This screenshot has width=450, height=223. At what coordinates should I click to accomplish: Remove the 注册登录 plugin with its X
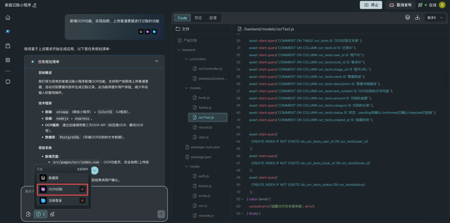[82, 201]
